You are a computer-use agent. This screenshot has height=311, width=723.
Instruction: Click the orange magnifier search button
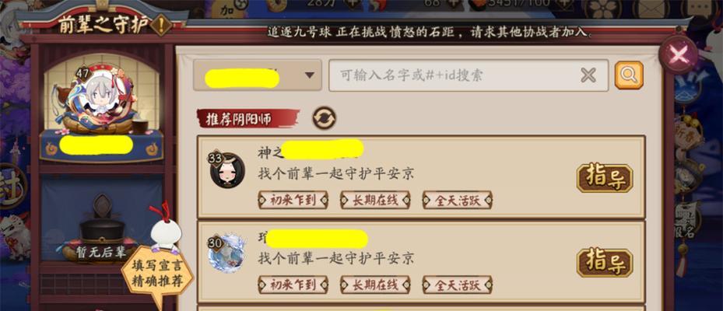click(629, 75)
